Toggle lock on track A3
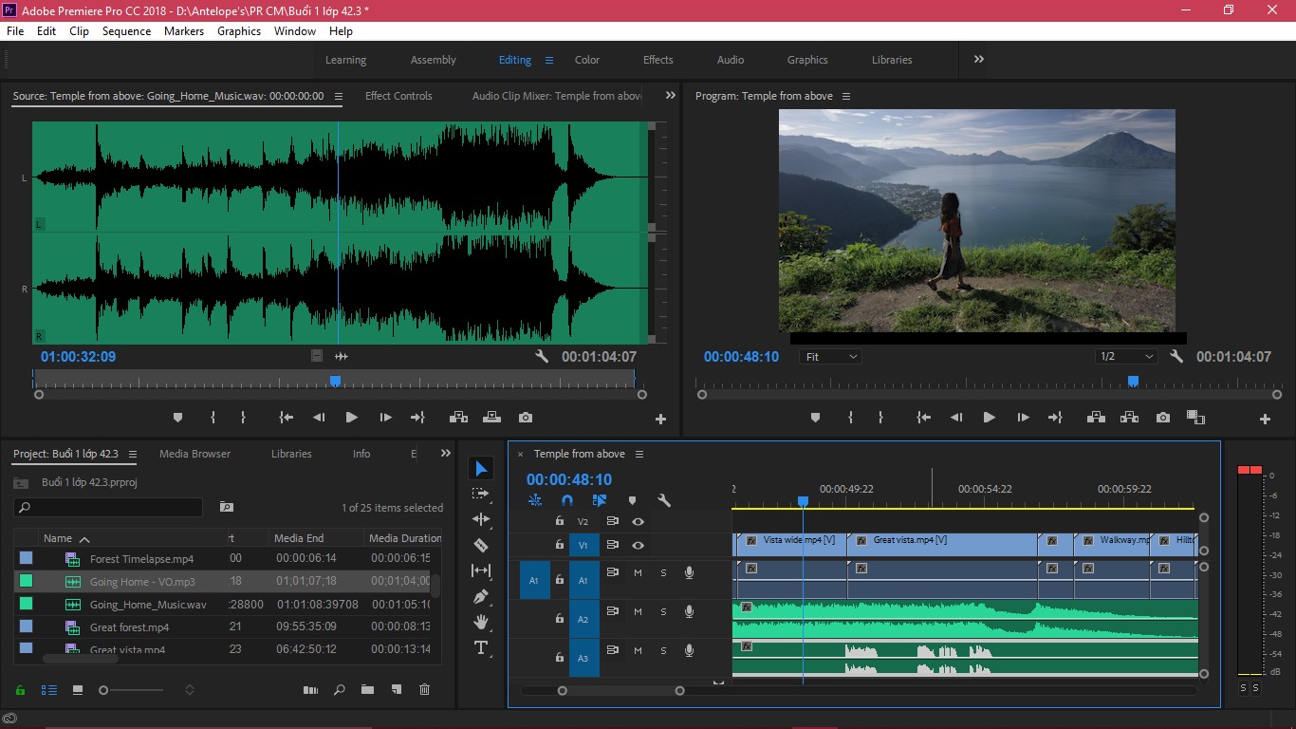Viewport: 1296px width, 729px height. pyautogui.click(x=560, y=658)
